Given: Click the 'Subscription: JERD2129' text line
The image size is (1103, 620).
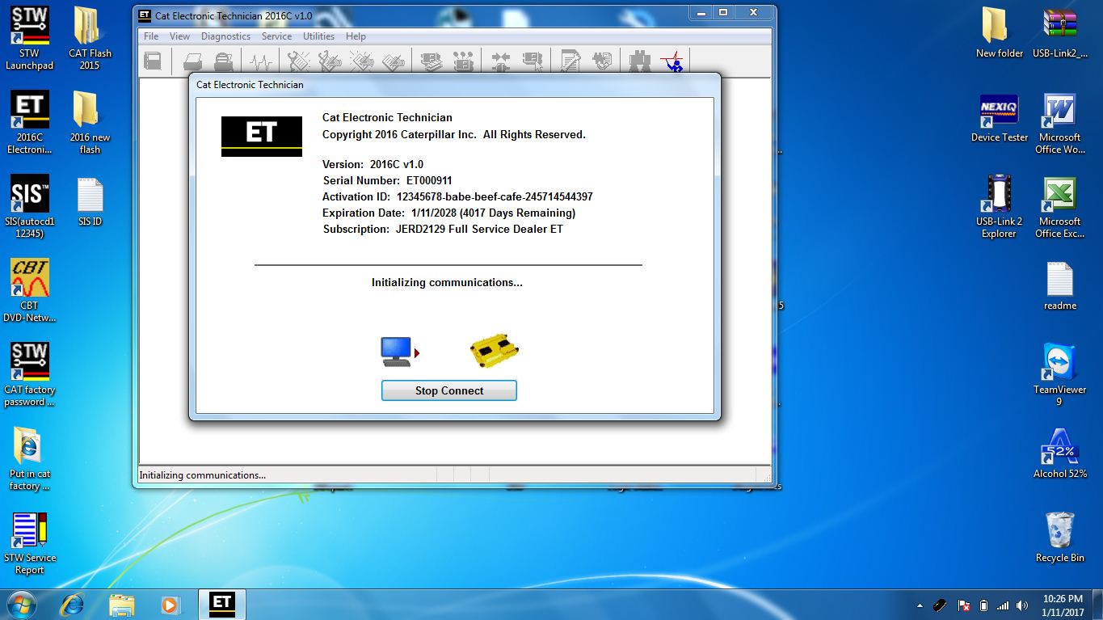Looking at the screenshot, I should [443, 230].
